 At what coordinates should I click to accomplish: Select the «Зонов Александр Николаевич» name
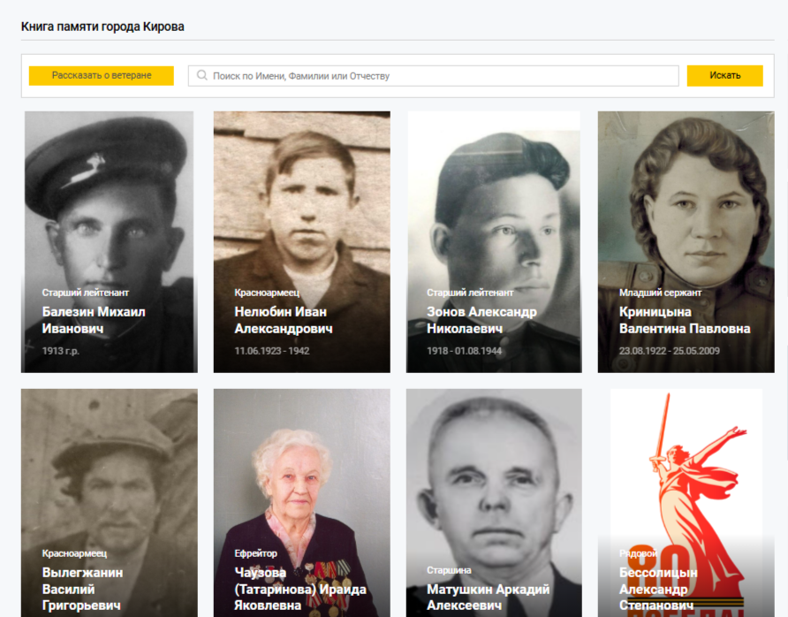pyautogui.click(x=481, y=320)
